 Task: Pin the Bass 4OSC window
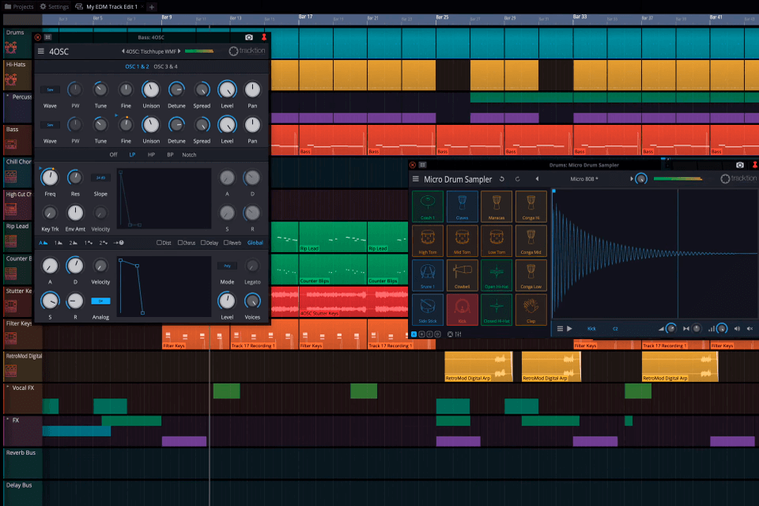pyautogui.click(x=264, y=37)
